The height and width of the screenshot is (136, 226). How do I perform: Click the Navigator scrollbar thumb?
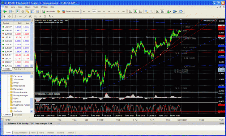(31, 103)
